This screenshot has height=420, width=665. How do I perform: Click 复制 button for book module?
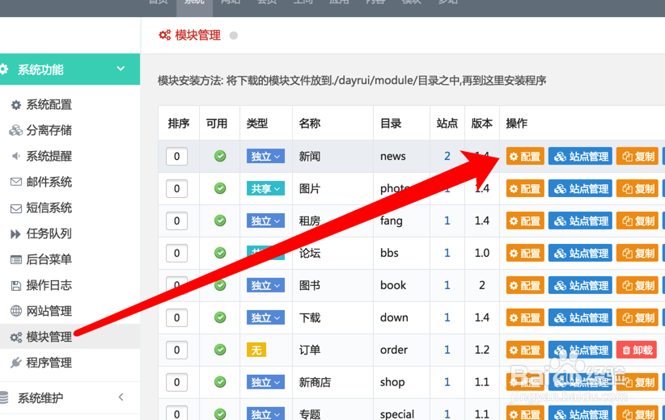[637, 285]
